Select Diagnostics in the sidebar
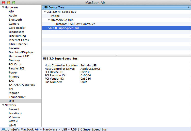191x131 pixels. tap(17, 32)
